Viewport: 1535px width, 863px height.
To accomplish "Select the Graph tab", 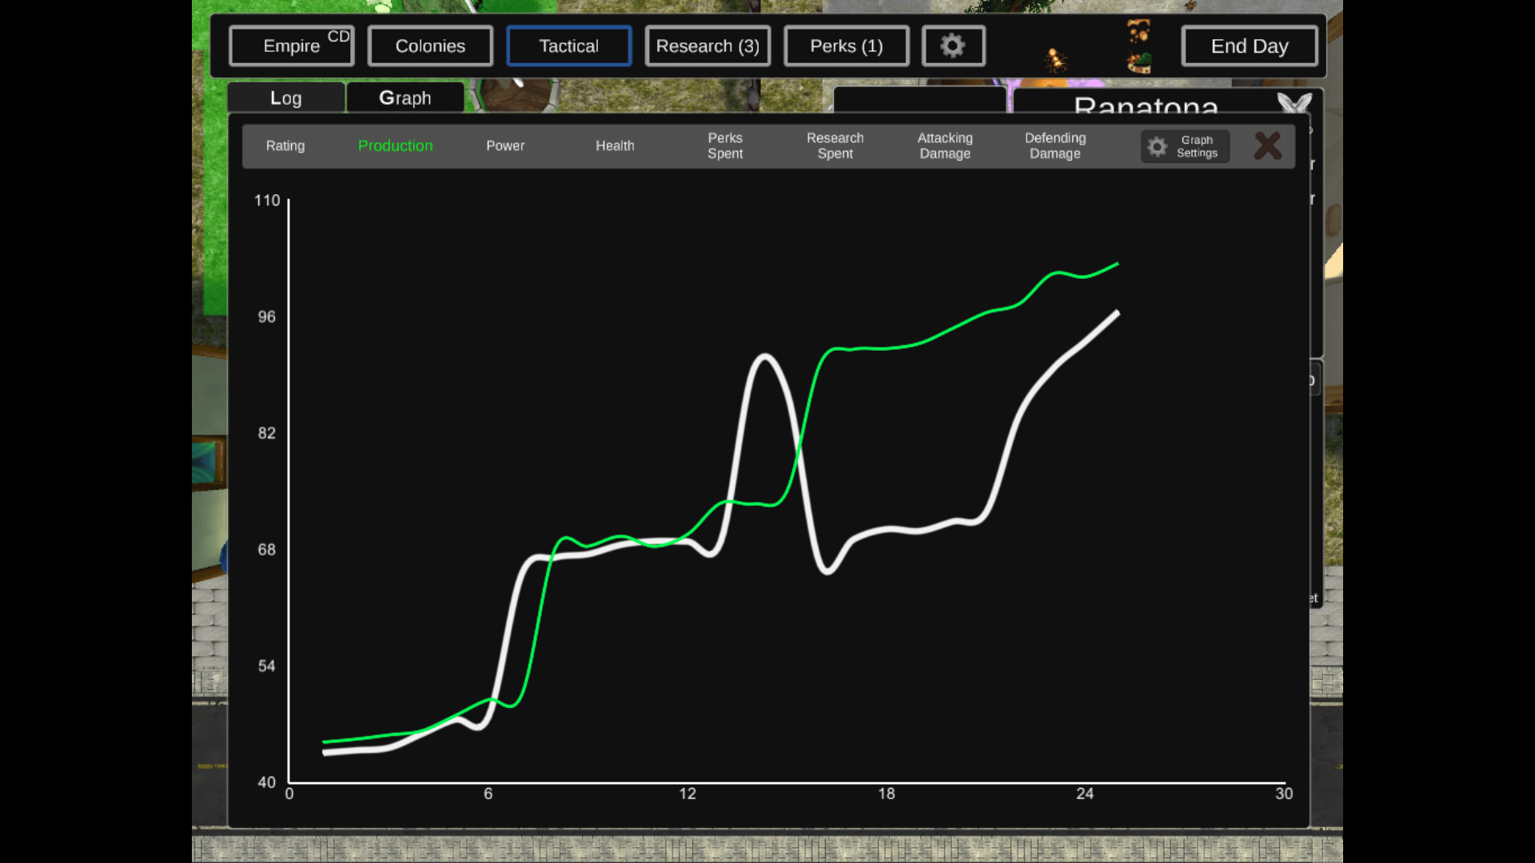I will coord(405,97).
